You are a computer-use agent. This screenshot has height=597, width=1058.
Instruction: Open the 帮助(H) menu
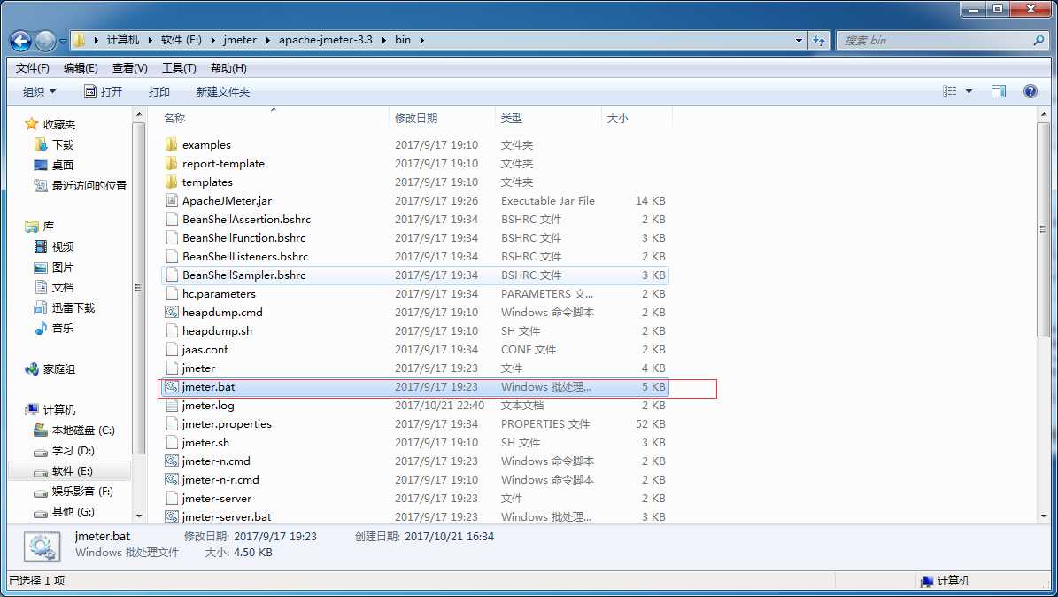coord(228,68)
